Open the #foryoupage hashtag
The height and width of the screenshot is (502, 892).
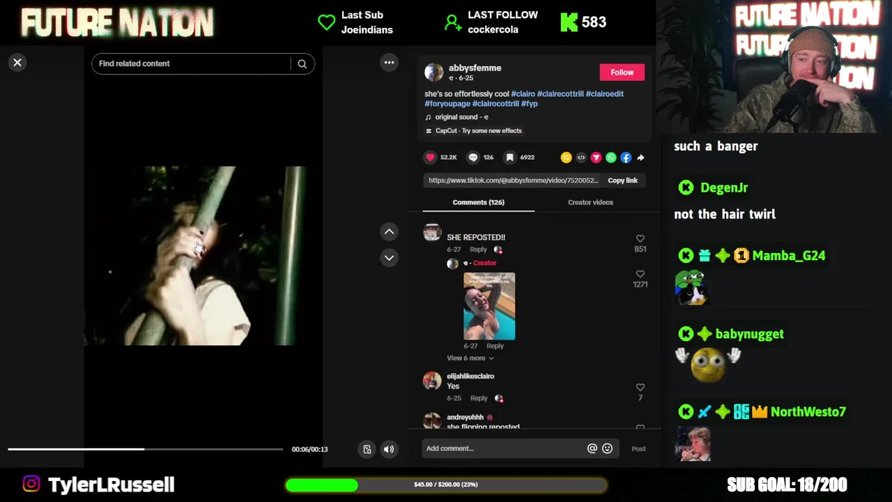coord(447,104)
